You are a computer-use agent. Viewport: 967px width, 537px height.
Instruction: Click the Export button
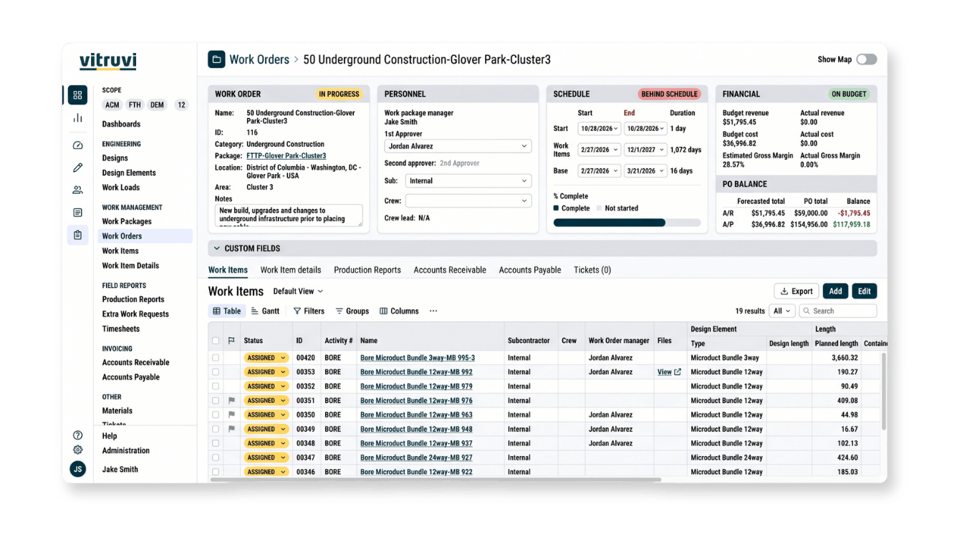(797, 291)
